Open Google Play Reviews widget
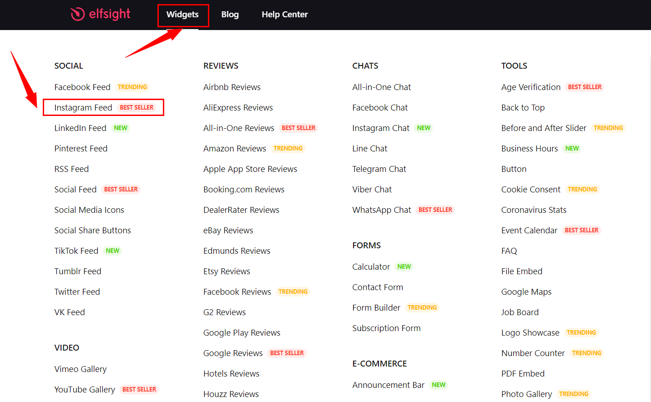This screenshot has height=402, width=651. tap(242, 332)
